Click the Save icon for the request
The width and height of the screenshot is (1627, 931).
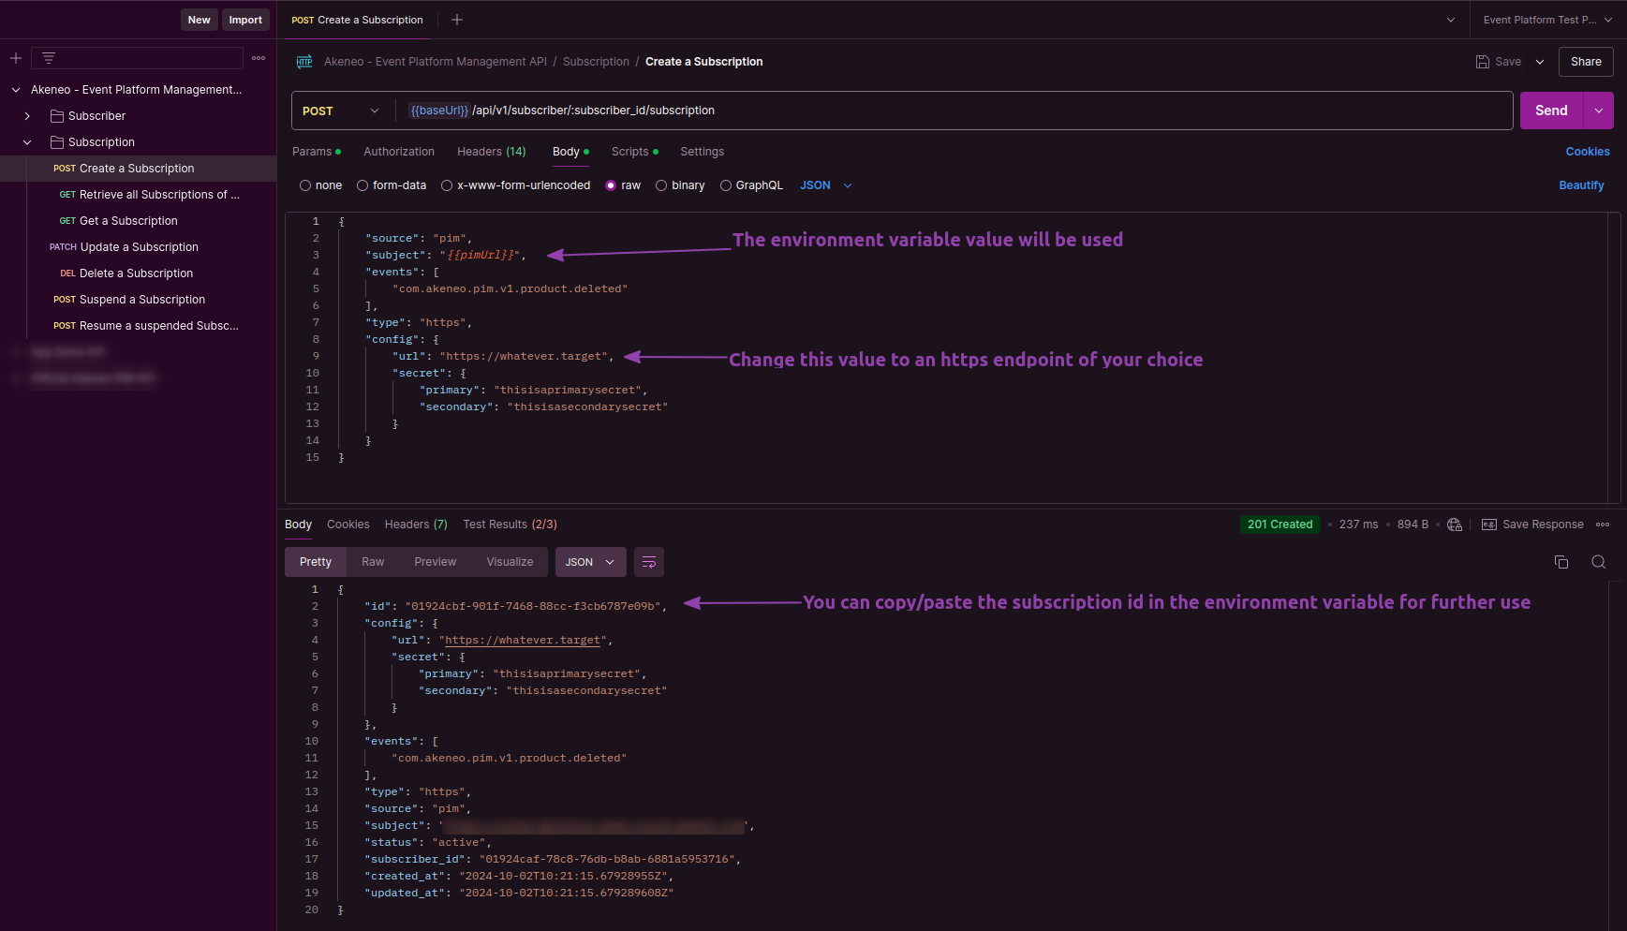pyautogui.click(x=1481, y=61)
